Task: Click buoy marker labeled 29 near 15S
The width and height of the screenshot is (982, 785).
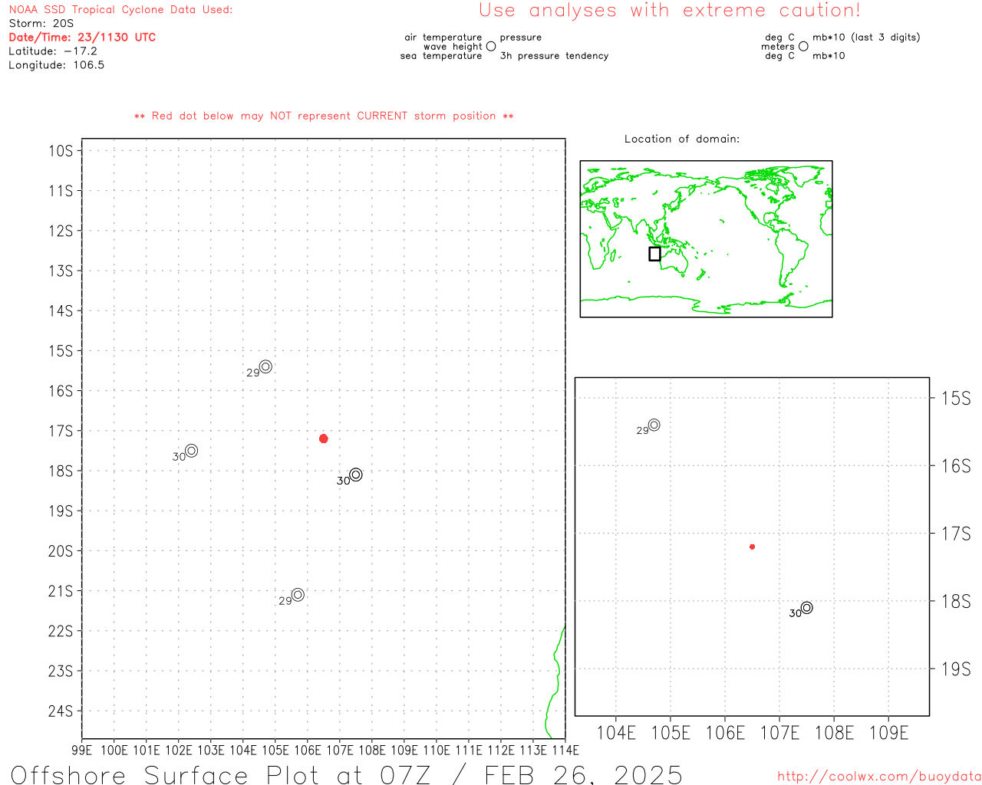Action: (x=265, y=366)
